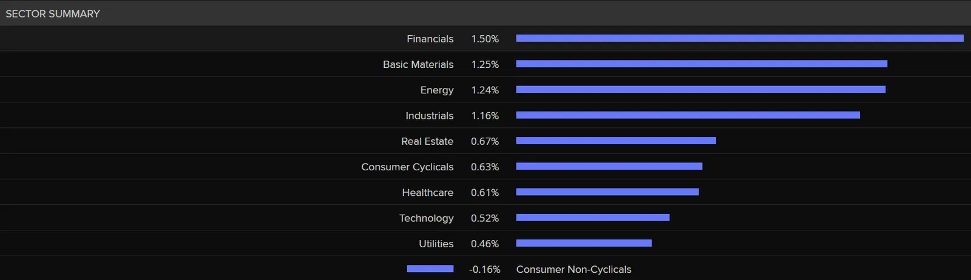Click the Healthcare sector label
971x280 pixels.
point(427,193)
